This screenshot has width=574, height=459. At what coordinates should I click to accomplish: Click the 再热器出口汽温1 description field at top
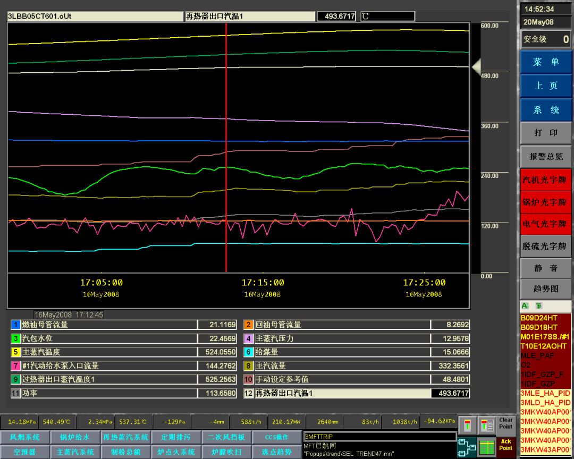pyautogui.click(x=250, y=16)
